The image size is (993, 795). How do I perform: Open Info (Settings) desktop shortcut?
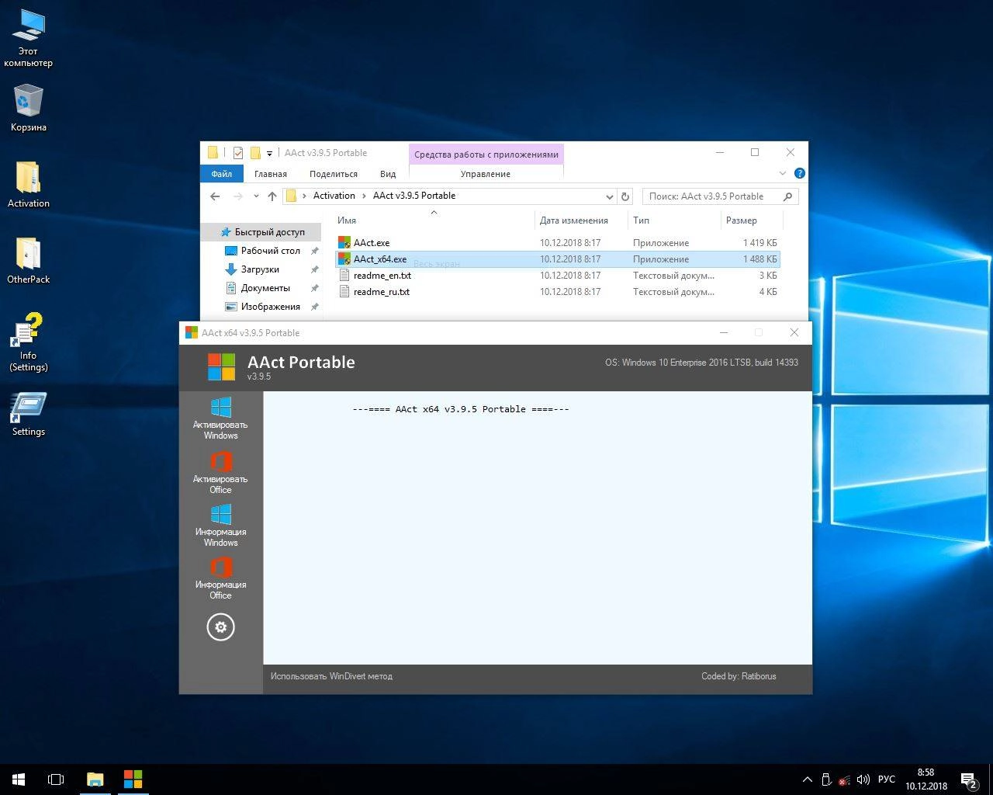pyautogui.click(x=29, y=342)
